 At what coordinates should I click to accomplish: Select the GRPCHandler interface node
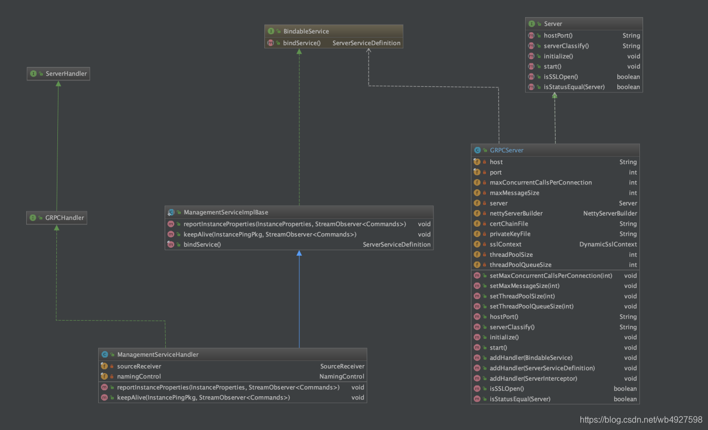(x=57, y=218)
